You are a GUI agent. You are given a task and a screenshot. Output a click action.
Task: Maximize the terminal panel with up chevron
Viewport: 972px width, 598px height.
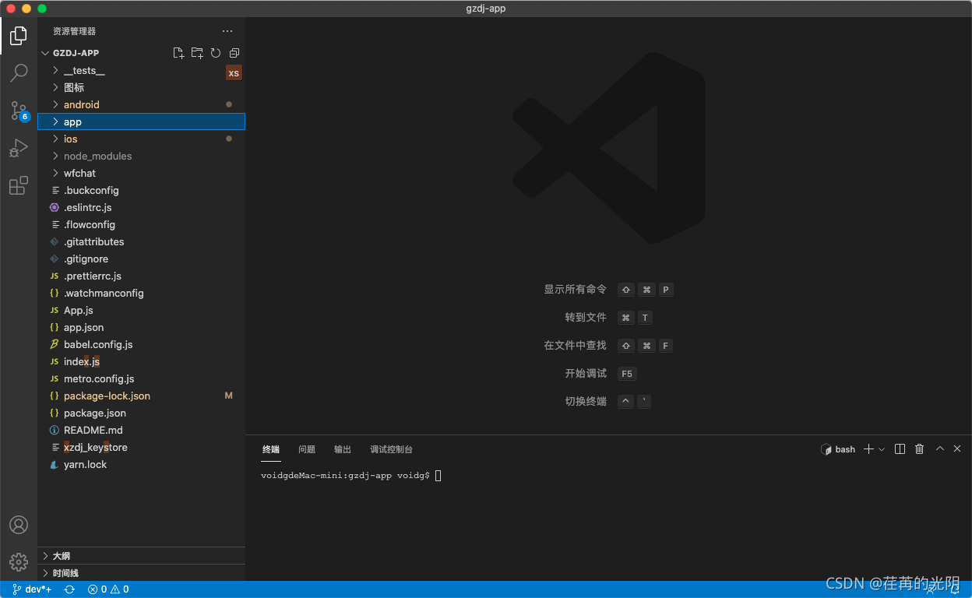tap(940, 448)
